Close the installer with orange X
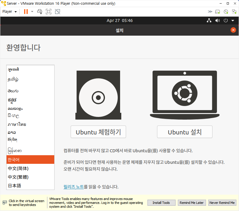Image resolution: width=239 pixels, height=211 pixels. point(233,30)
